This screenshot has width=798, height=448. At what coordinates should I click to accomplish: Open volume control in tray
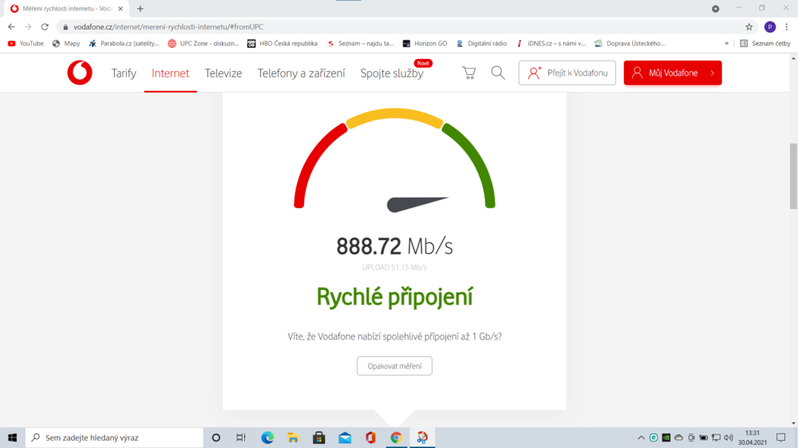[729, 438]
